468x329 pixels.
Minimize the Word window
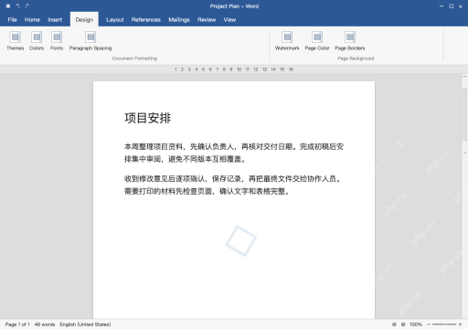pos(441,6)
